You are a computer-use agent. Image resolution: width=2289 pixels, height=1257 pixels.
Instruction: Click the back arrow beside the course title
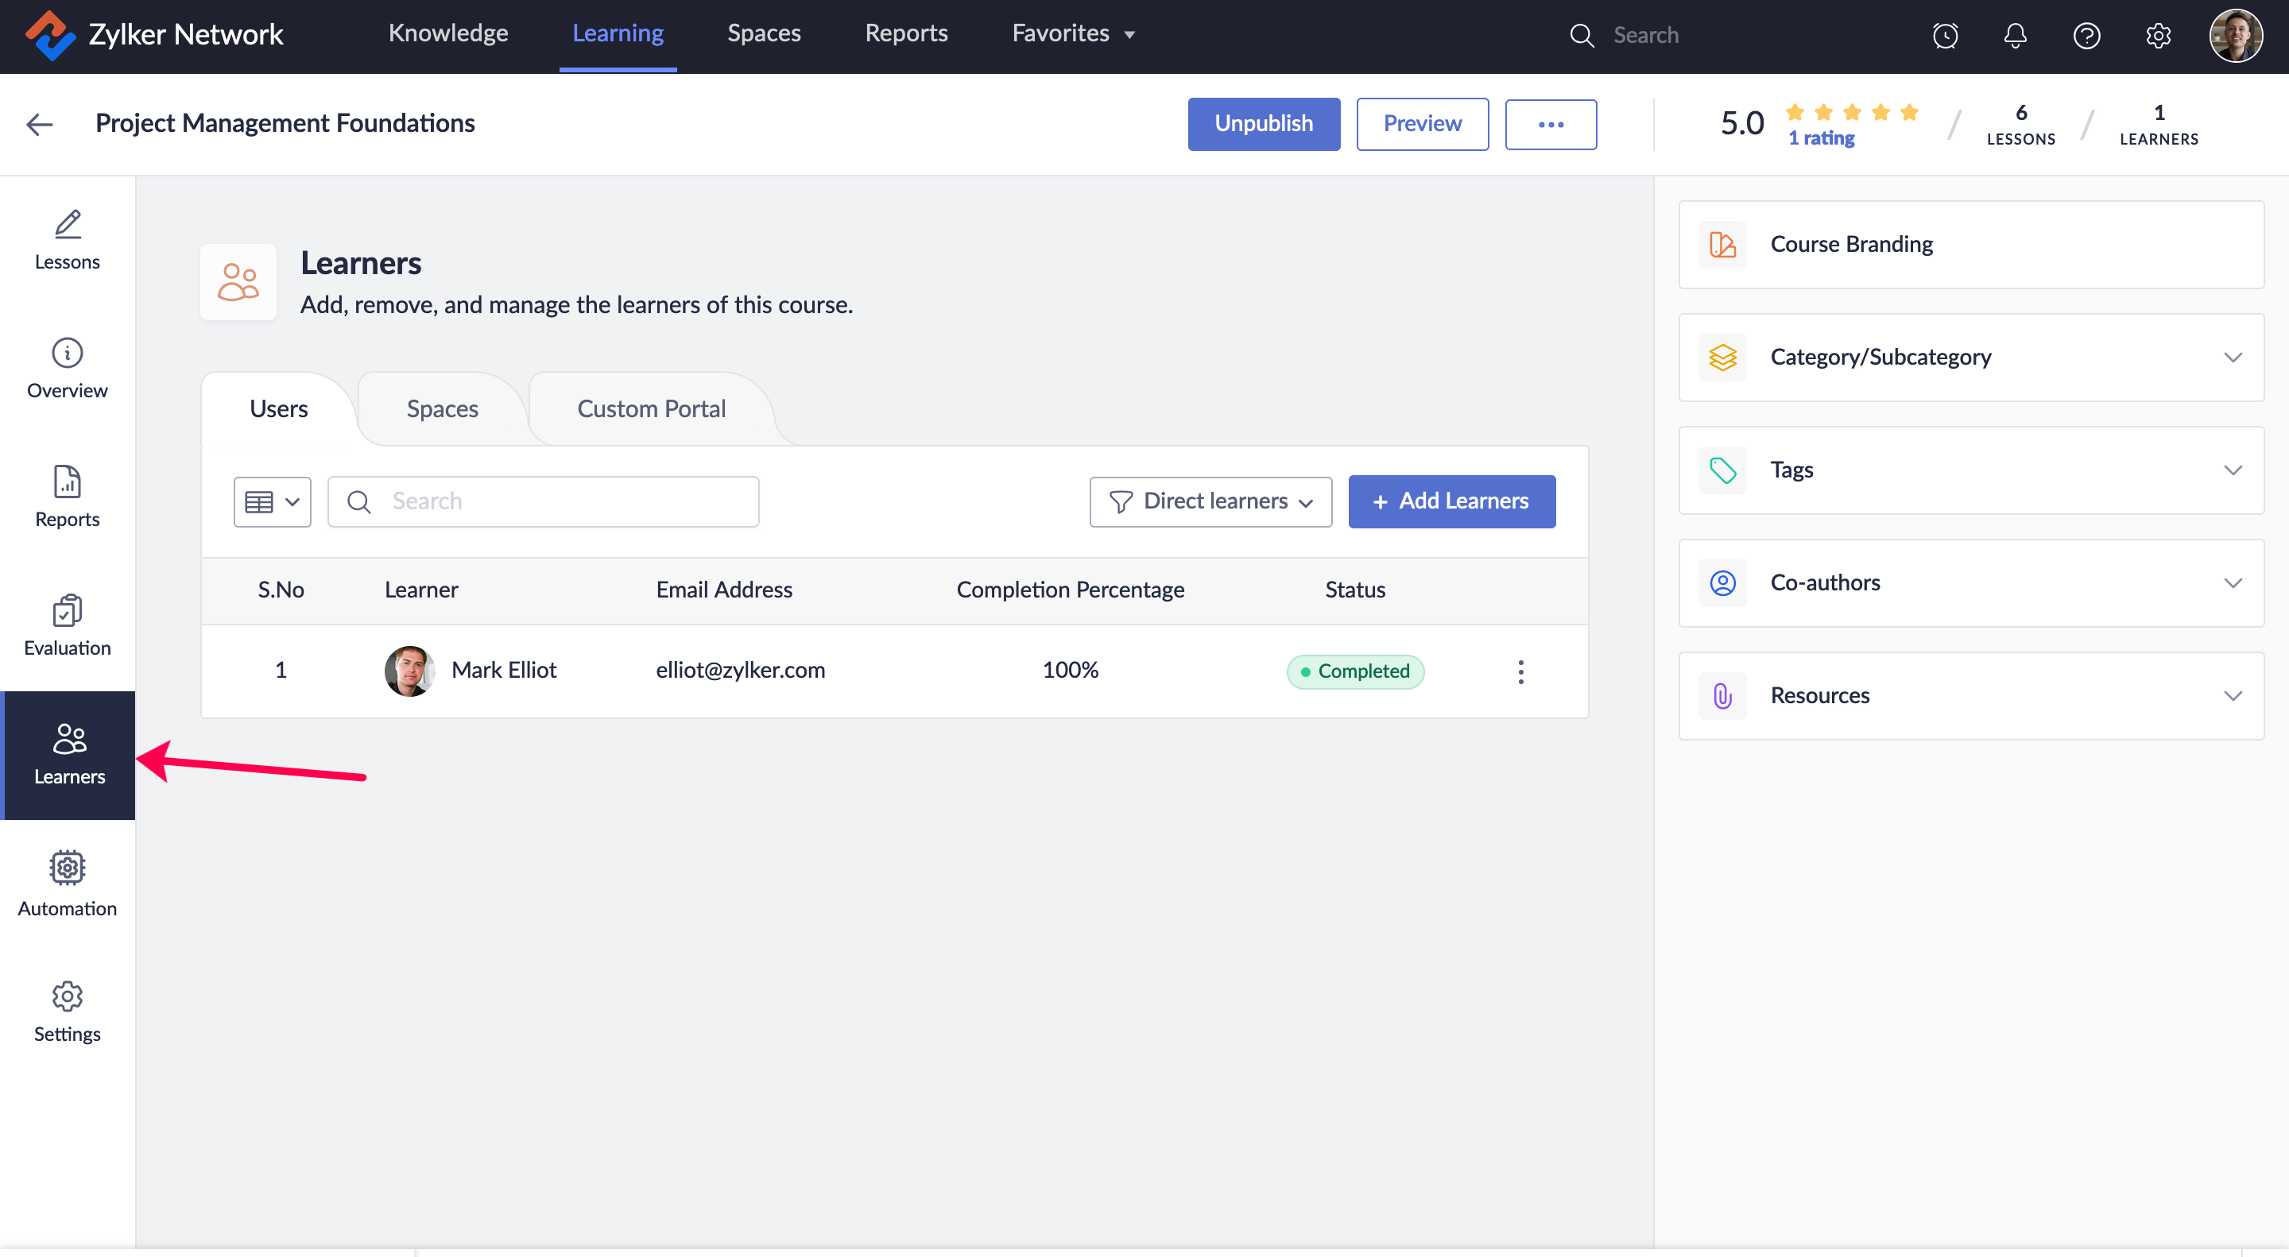coord(39,123)
